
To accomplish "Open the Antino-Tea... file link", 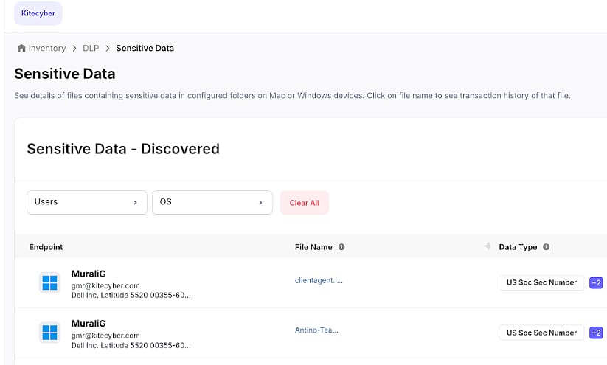I will click(316, 330).
